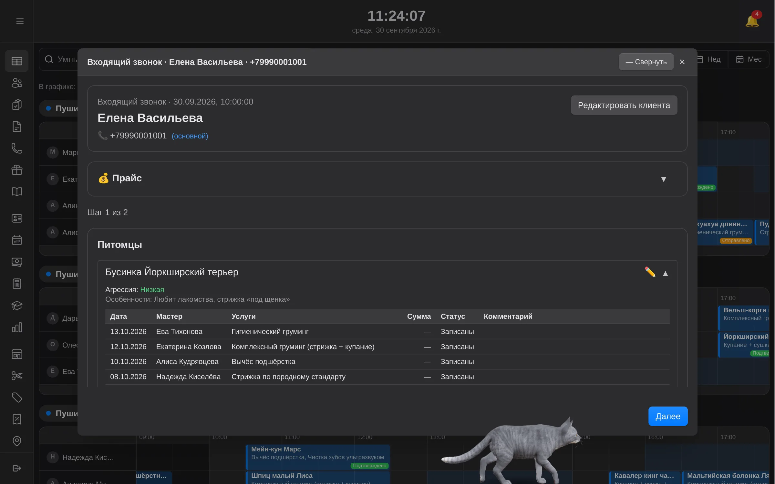Click the Мастер column header
The height and width of the screenshot is (484, 775).
(x=169, y=317)
